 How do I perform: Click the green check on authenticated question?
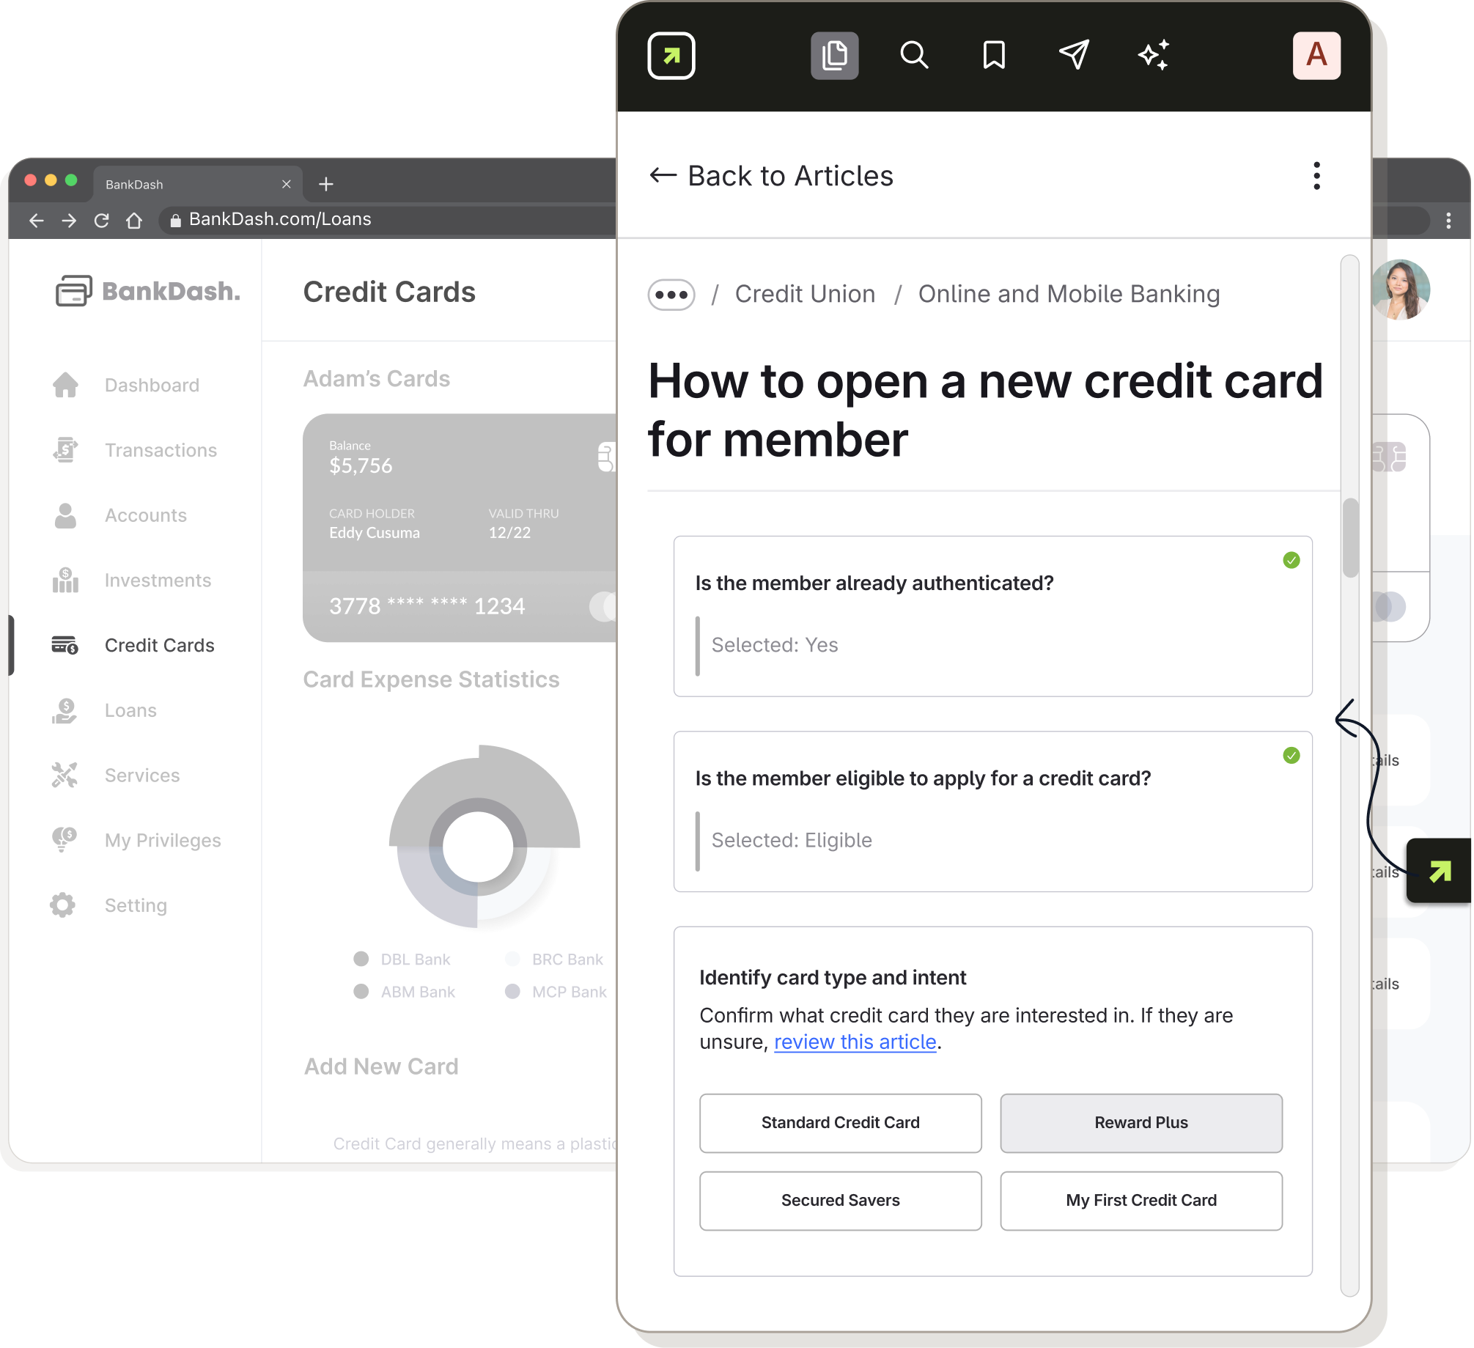point(1291,561)
